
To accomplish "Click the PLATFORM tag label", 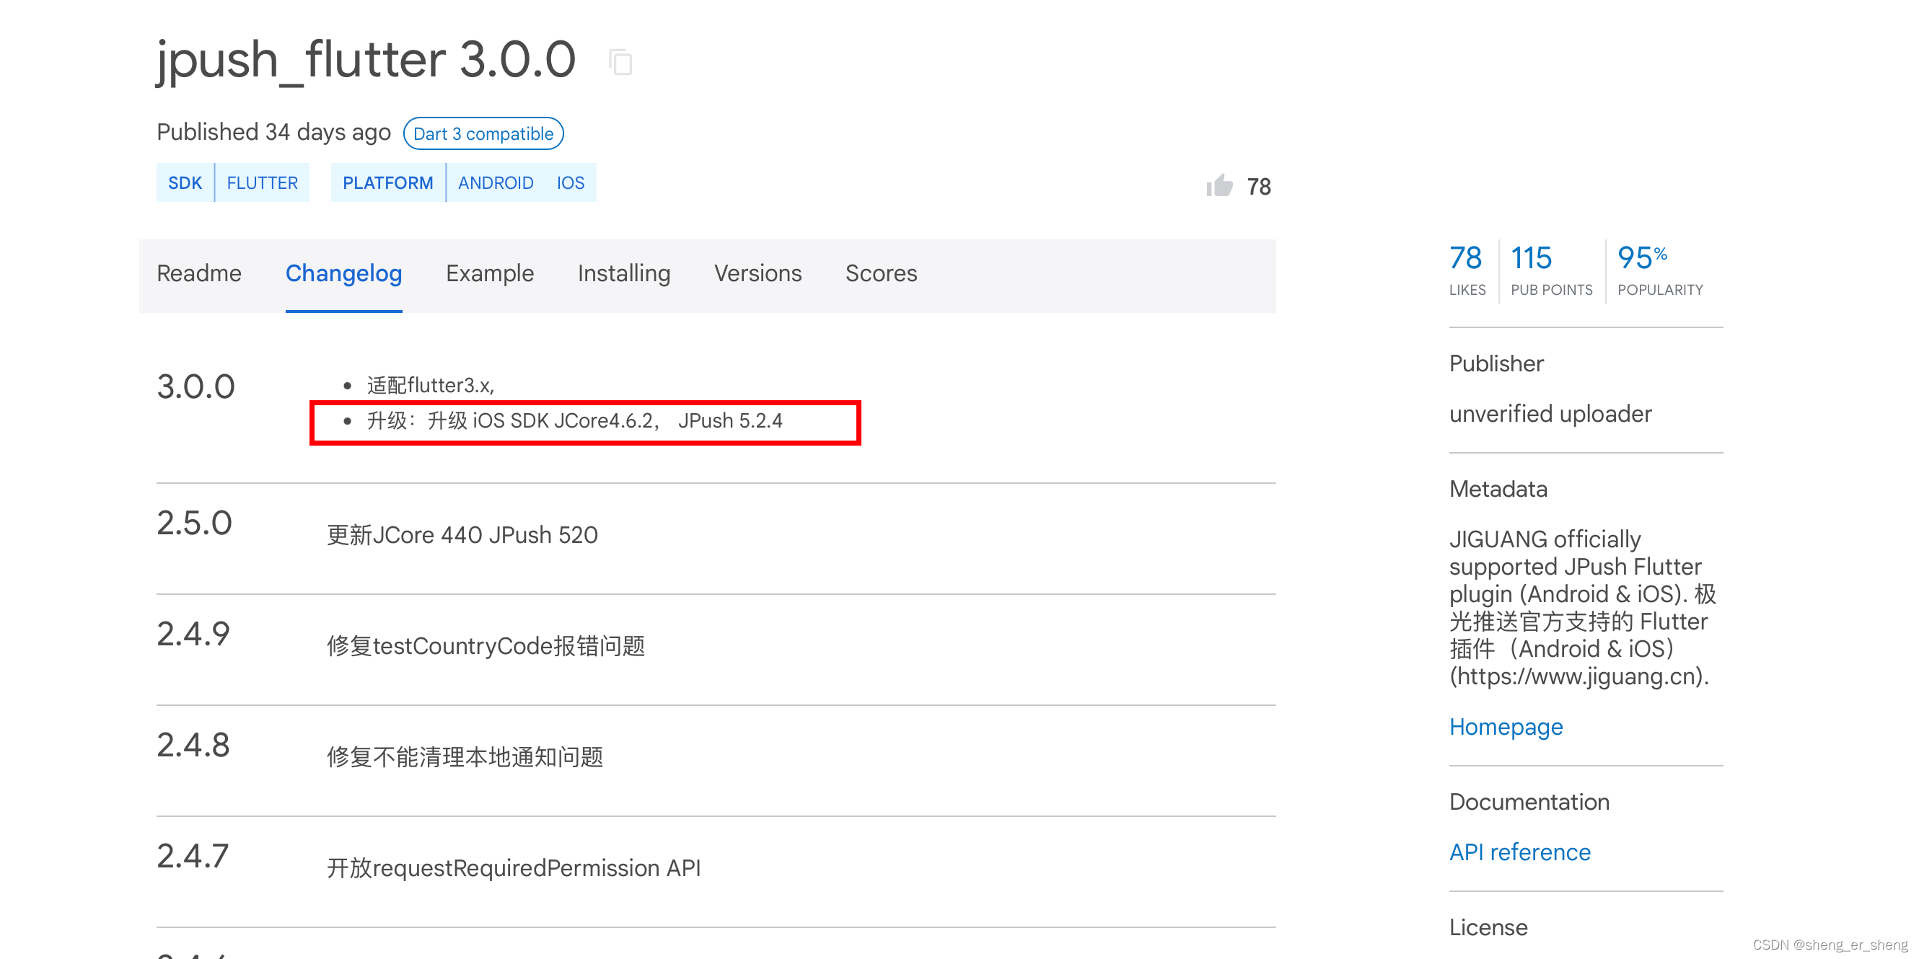I will pos(387,182).
